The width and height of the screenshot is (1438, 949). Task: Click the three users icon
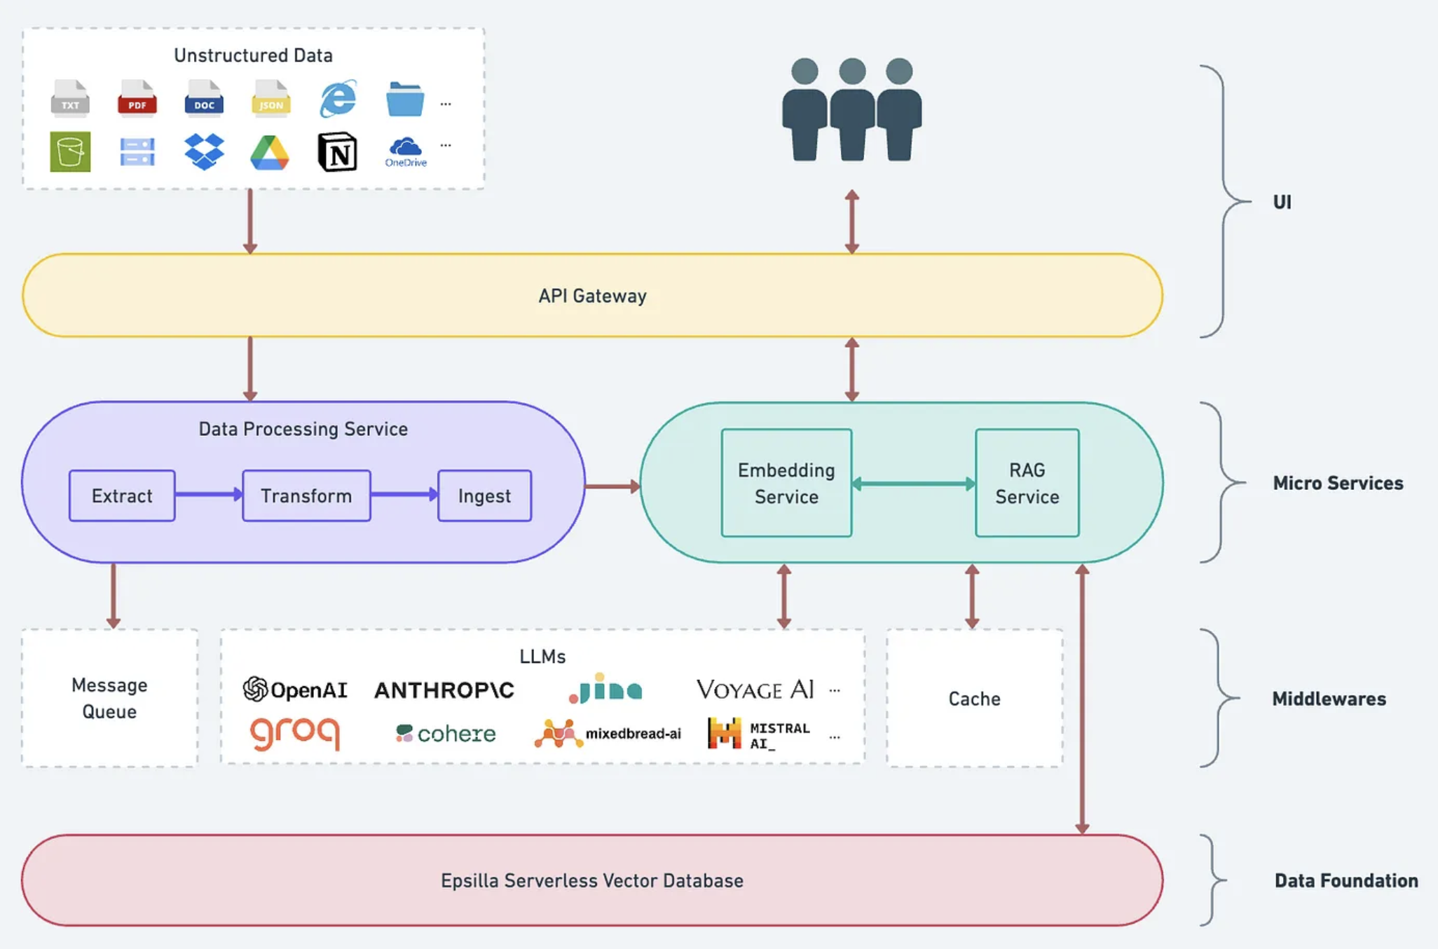851,109
